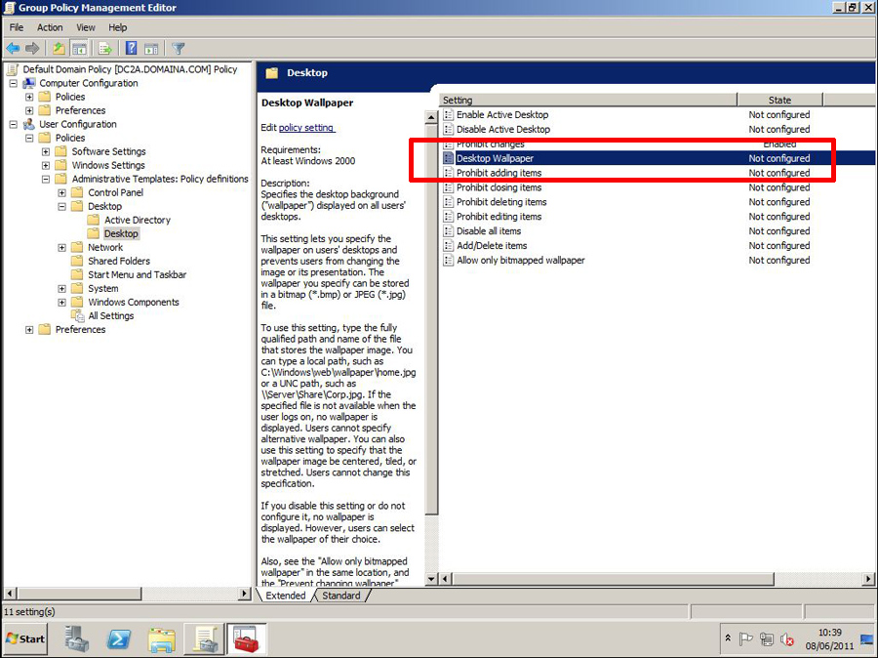This screenshot has height=658, width=878.
Task: Open the Action menu
Action: pyautogui.click(x=50, y=27)
